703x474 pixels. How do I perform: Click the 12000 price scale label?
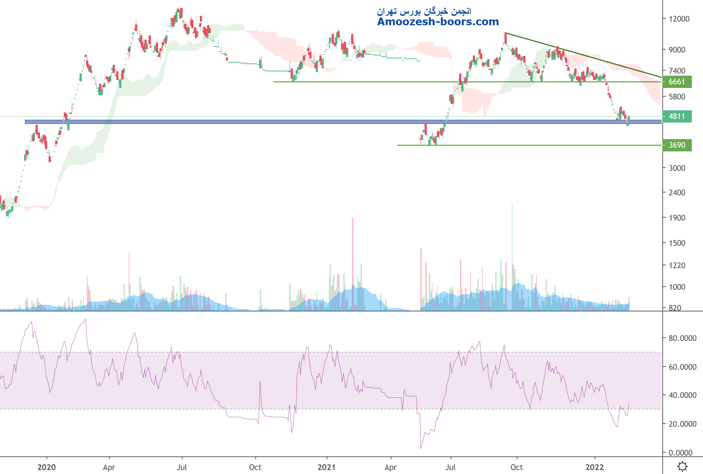[x=679, y=19]
